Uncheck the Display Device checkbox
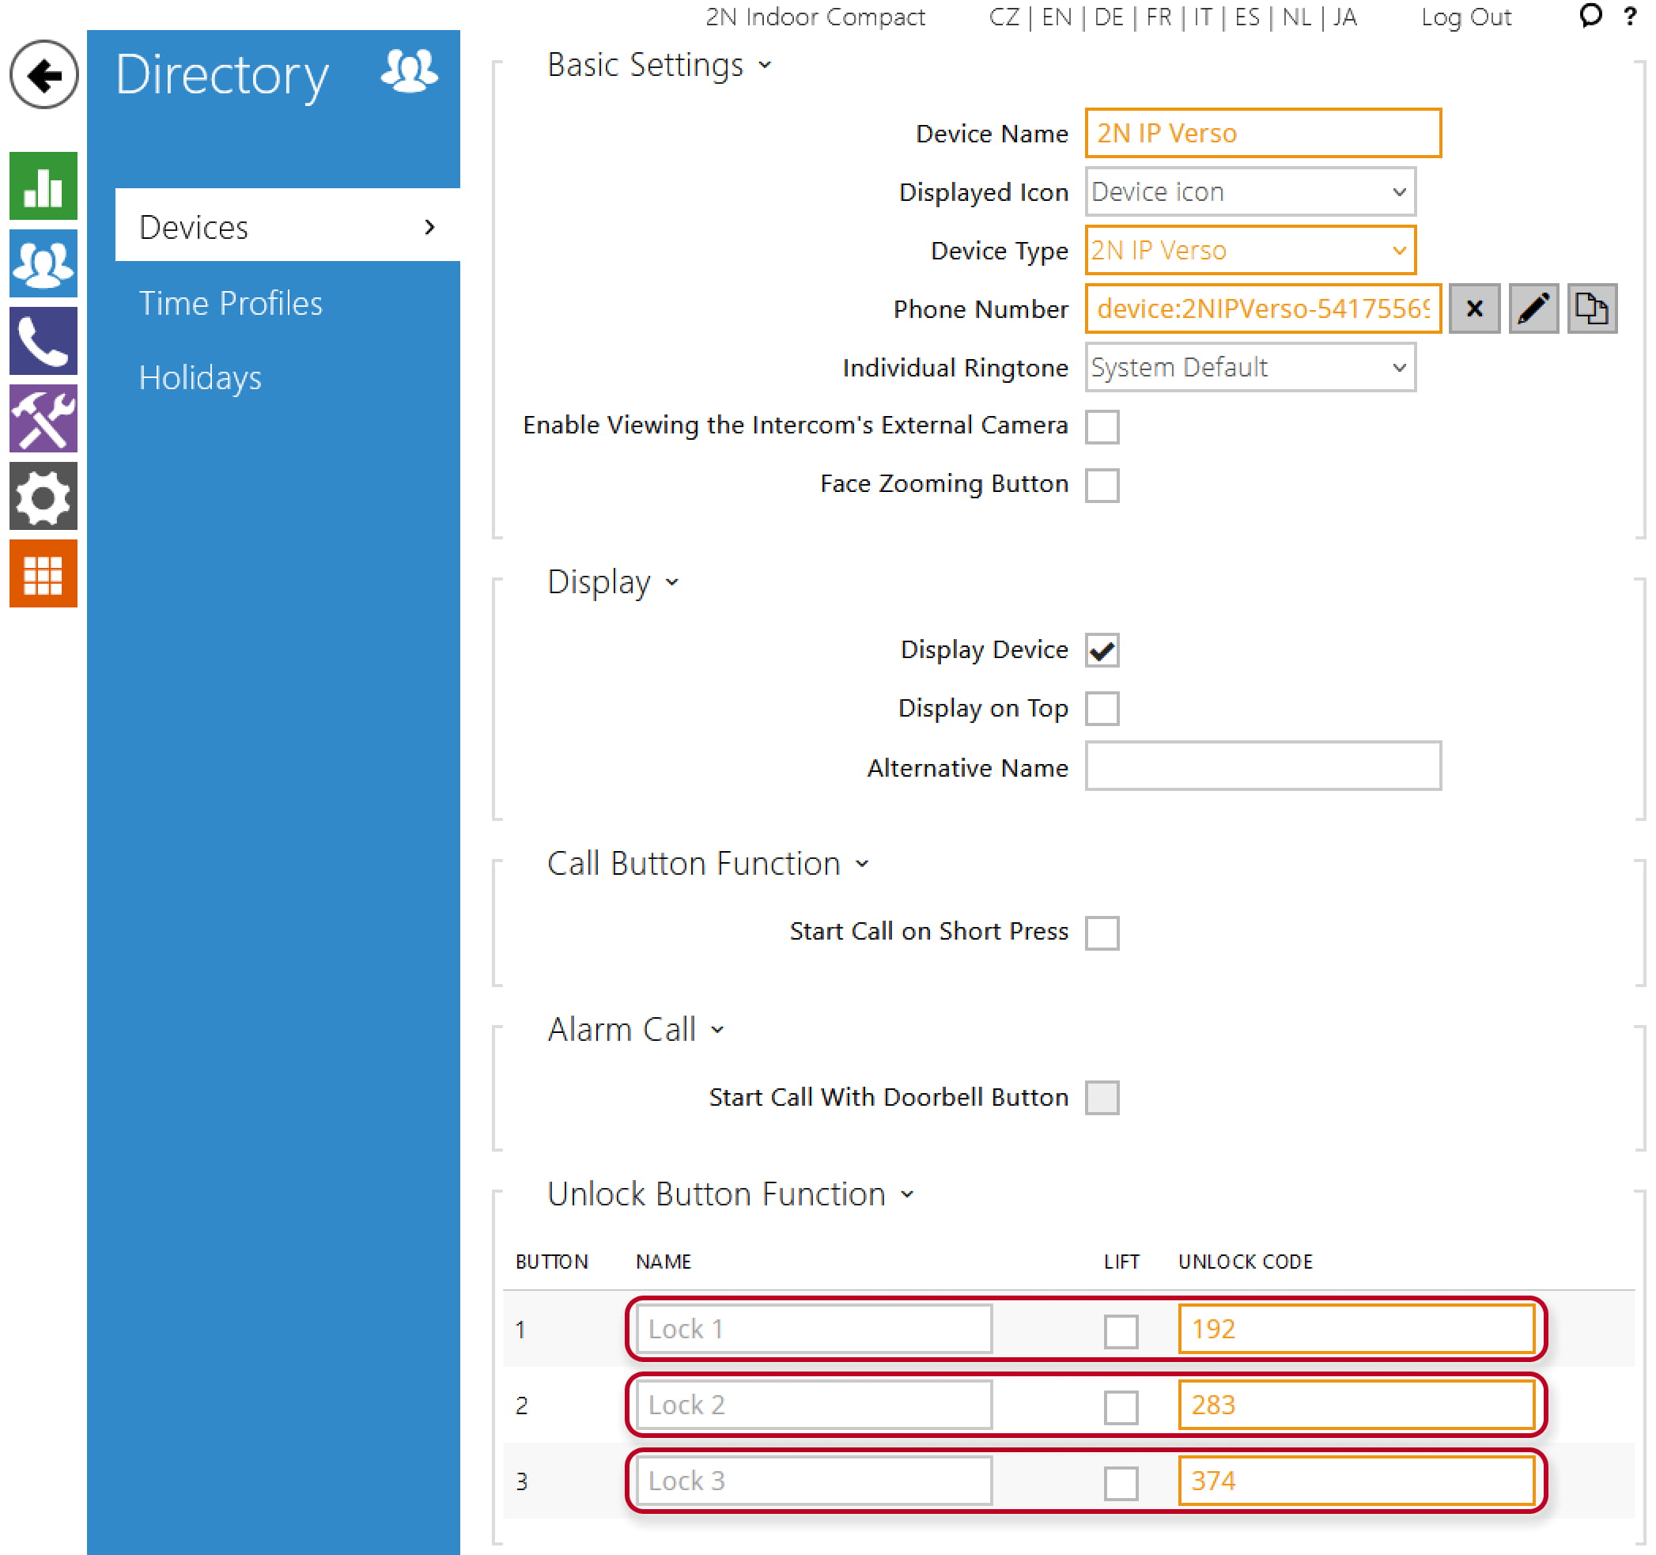Image resolution: width=1656 pixels, height=1555 pixels. 1103,651
